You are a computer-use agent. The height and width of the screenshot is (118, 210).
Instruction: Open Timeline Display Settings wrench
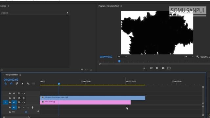pyautogui.click(x=28, y=84)
